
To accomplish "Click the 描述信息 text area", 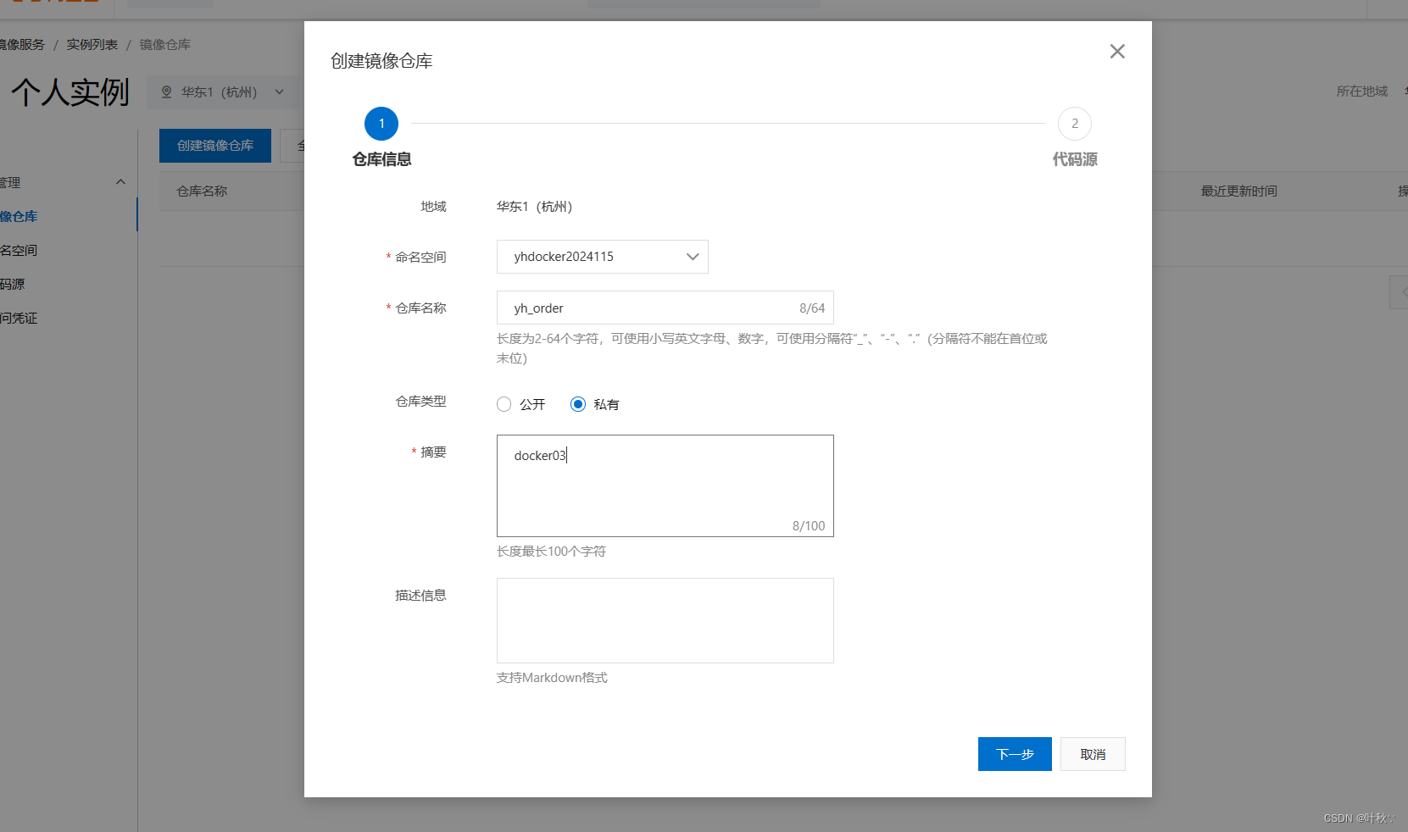I will tap(665, 620).
